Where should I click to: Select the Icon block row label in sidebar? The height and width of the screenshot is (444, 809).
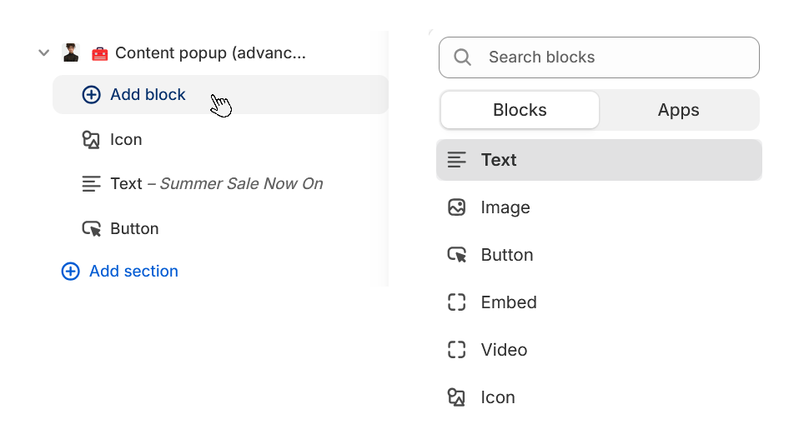click(x=126, y=140)
